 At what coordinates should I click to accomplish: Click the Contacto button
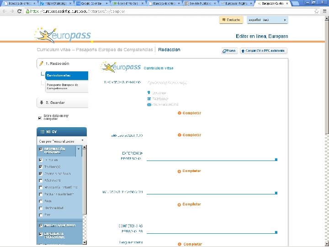(231, 20)
